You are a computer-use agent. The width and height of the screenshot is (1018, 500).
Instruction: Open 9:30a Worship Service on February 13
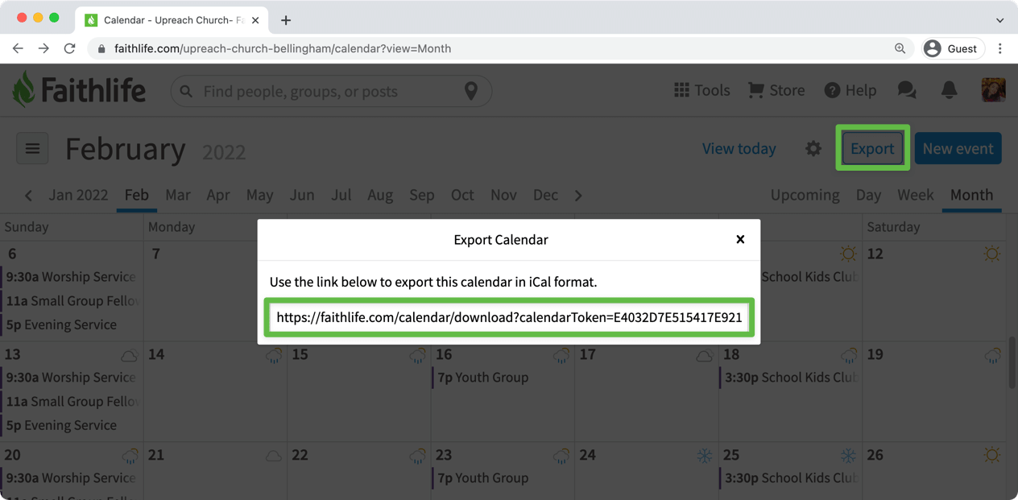click(x=71, y=378)
